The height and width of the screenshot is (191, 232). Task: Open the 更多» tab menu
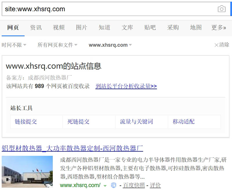coord(219,27)
